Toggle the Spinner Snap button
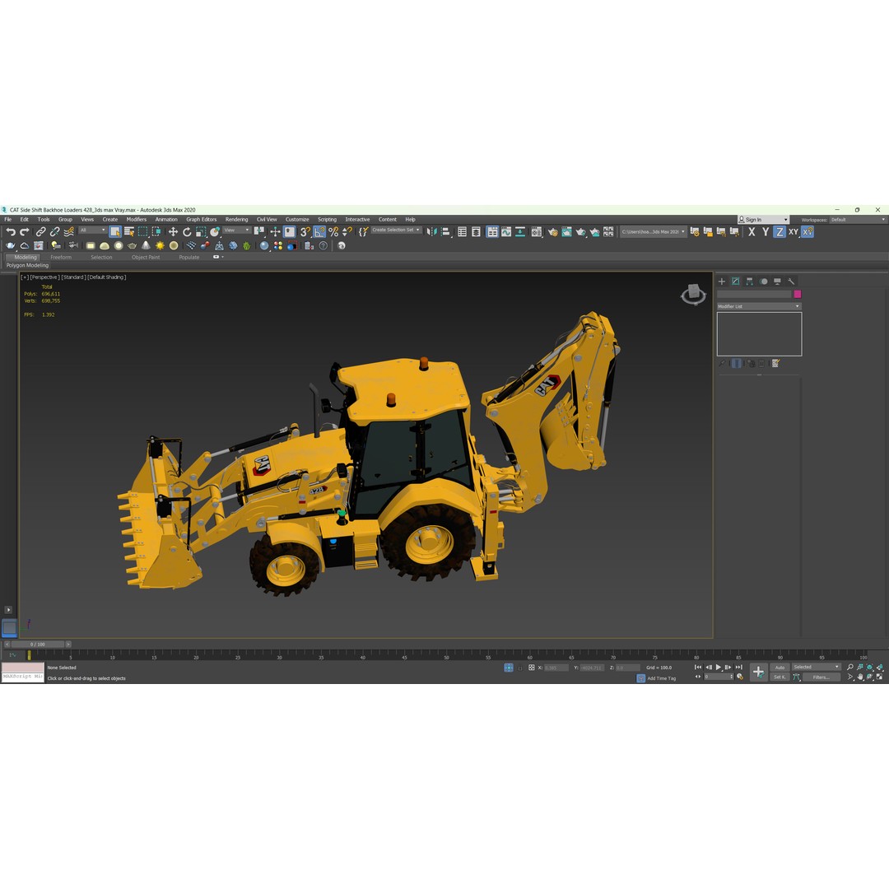 pyautogui.click(x=347, y=232)
